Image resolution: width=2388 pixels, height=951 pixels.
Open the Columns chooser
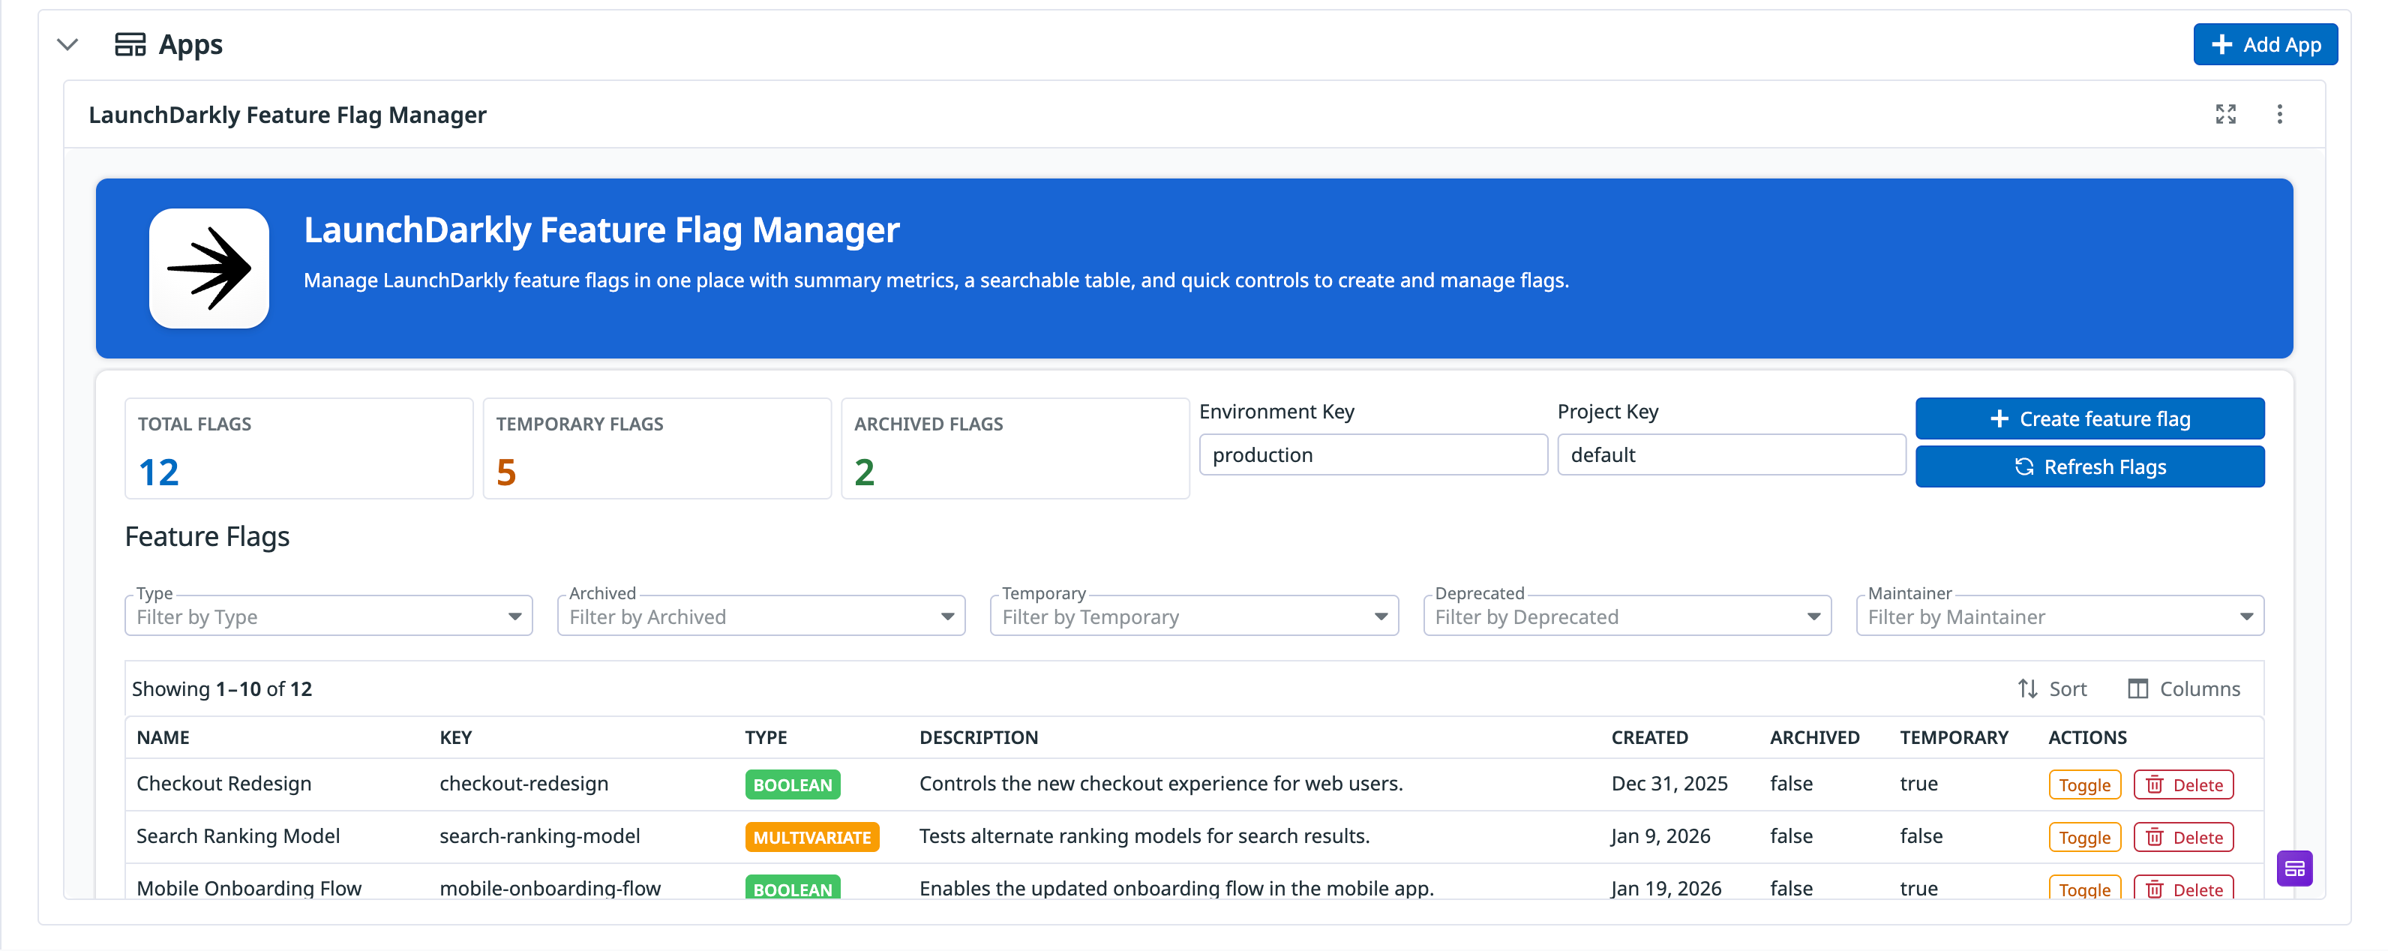pyautogui.click(x=2183, y=688)
